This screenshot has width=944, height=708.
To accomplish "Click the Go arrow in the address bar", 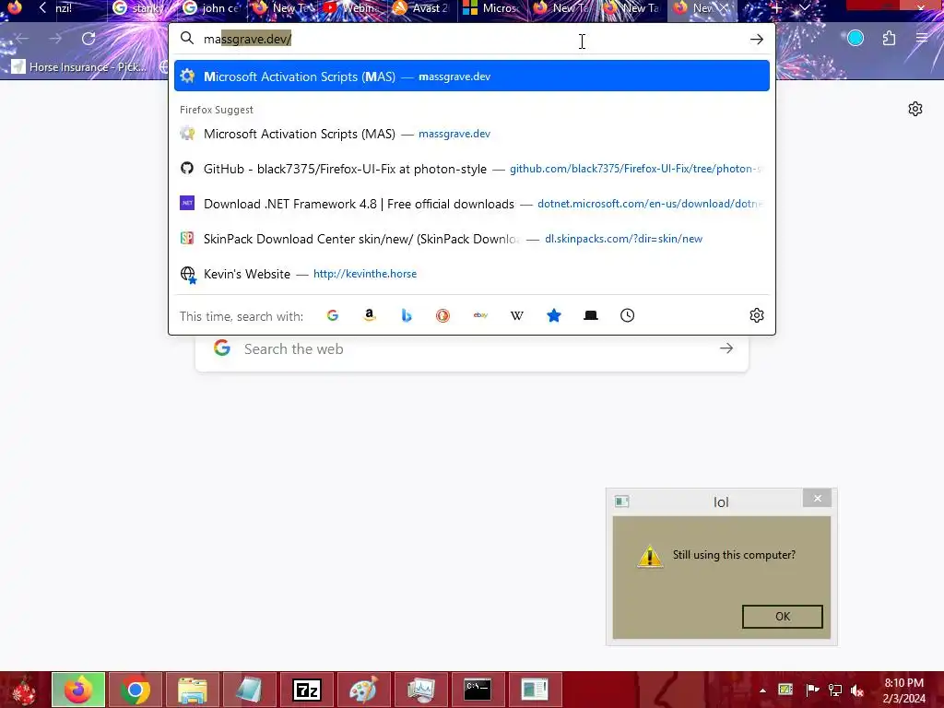I will point(757,39).
